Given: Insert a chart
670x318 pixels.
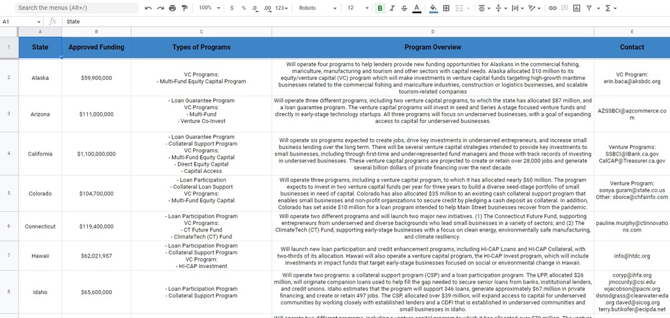Looking at the screenshot, I should (577, 8).
